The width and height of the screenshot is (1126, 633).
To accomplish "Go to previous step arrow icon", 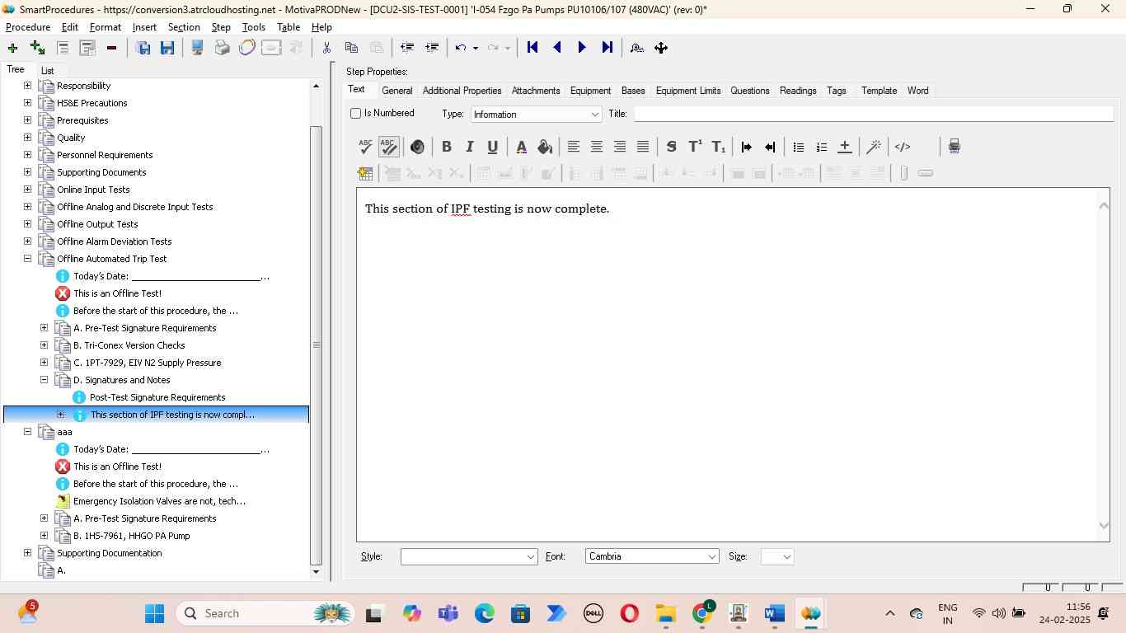I will tap(557, 48).
